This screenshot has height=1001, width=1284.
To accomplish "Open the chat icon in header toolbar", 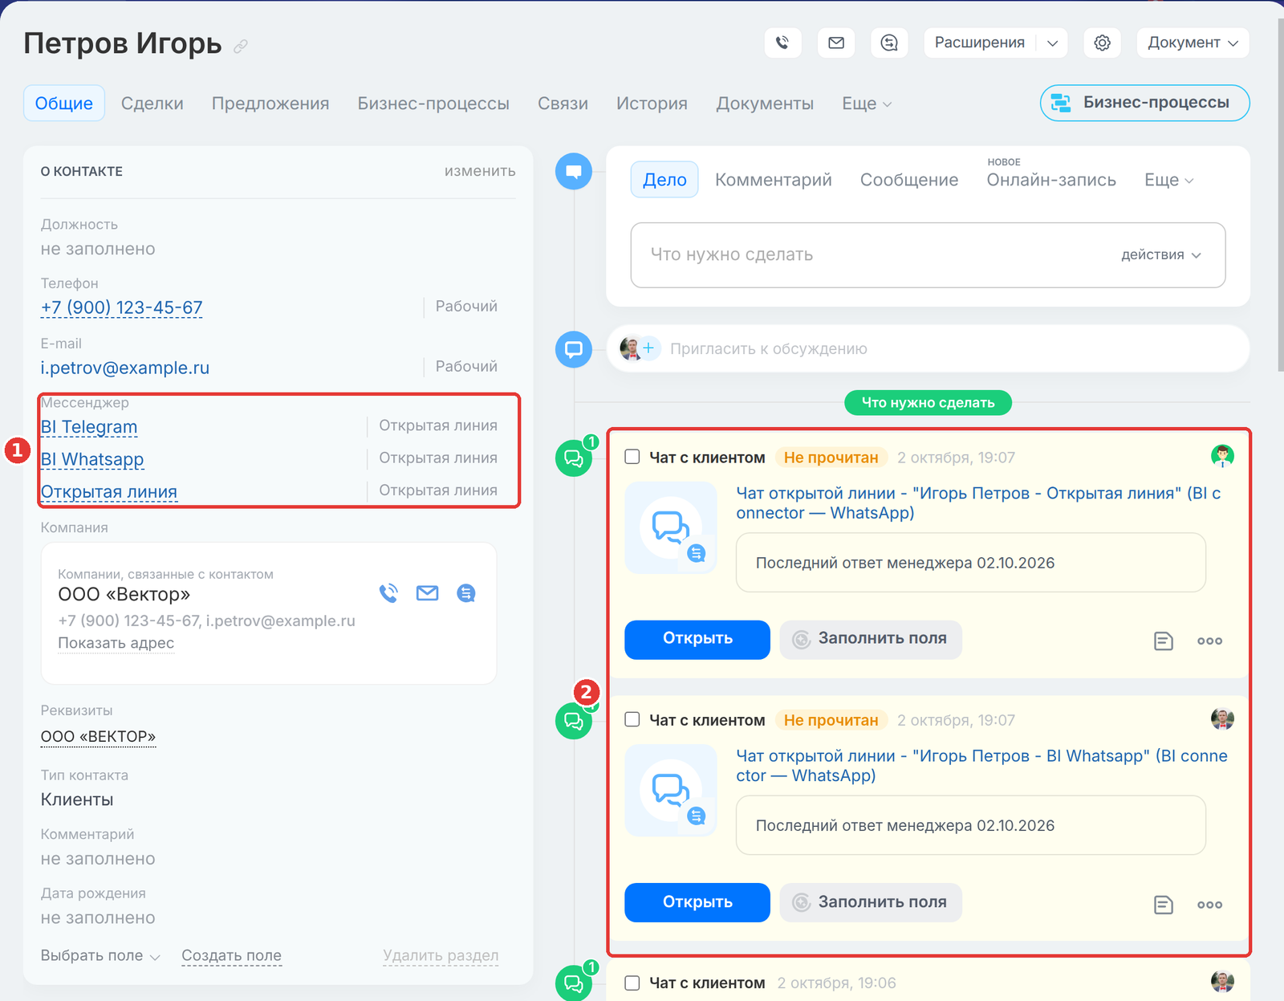I will click(x=889, y=43).
